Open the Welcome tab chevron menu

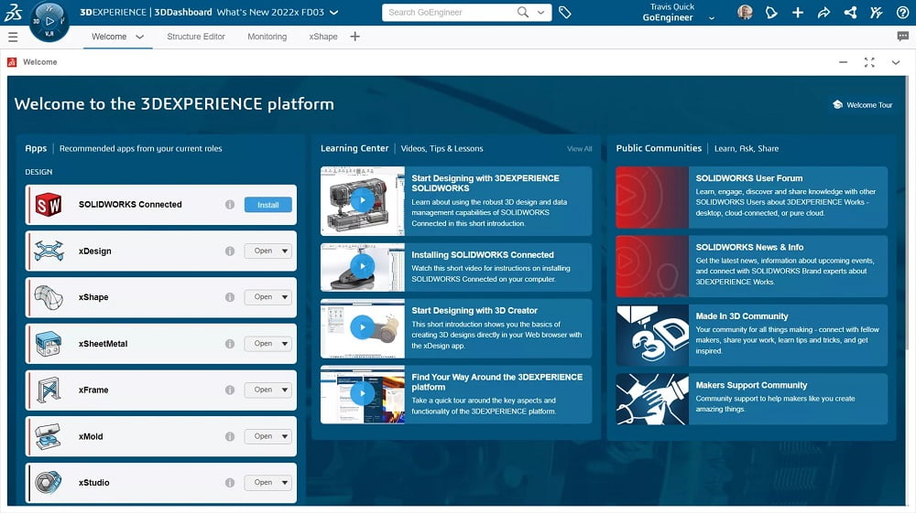pos(139,37)
